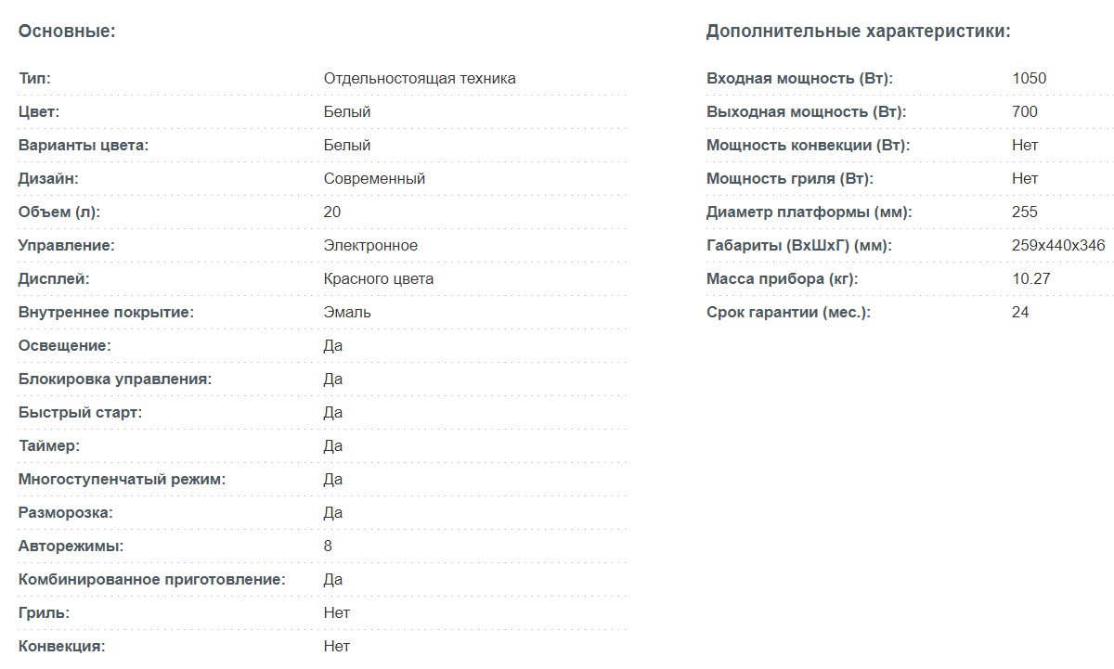The image size is (1114, 669).
Task: Click the "Эмаль" inner coating value
Action: [x=347, y=312]
